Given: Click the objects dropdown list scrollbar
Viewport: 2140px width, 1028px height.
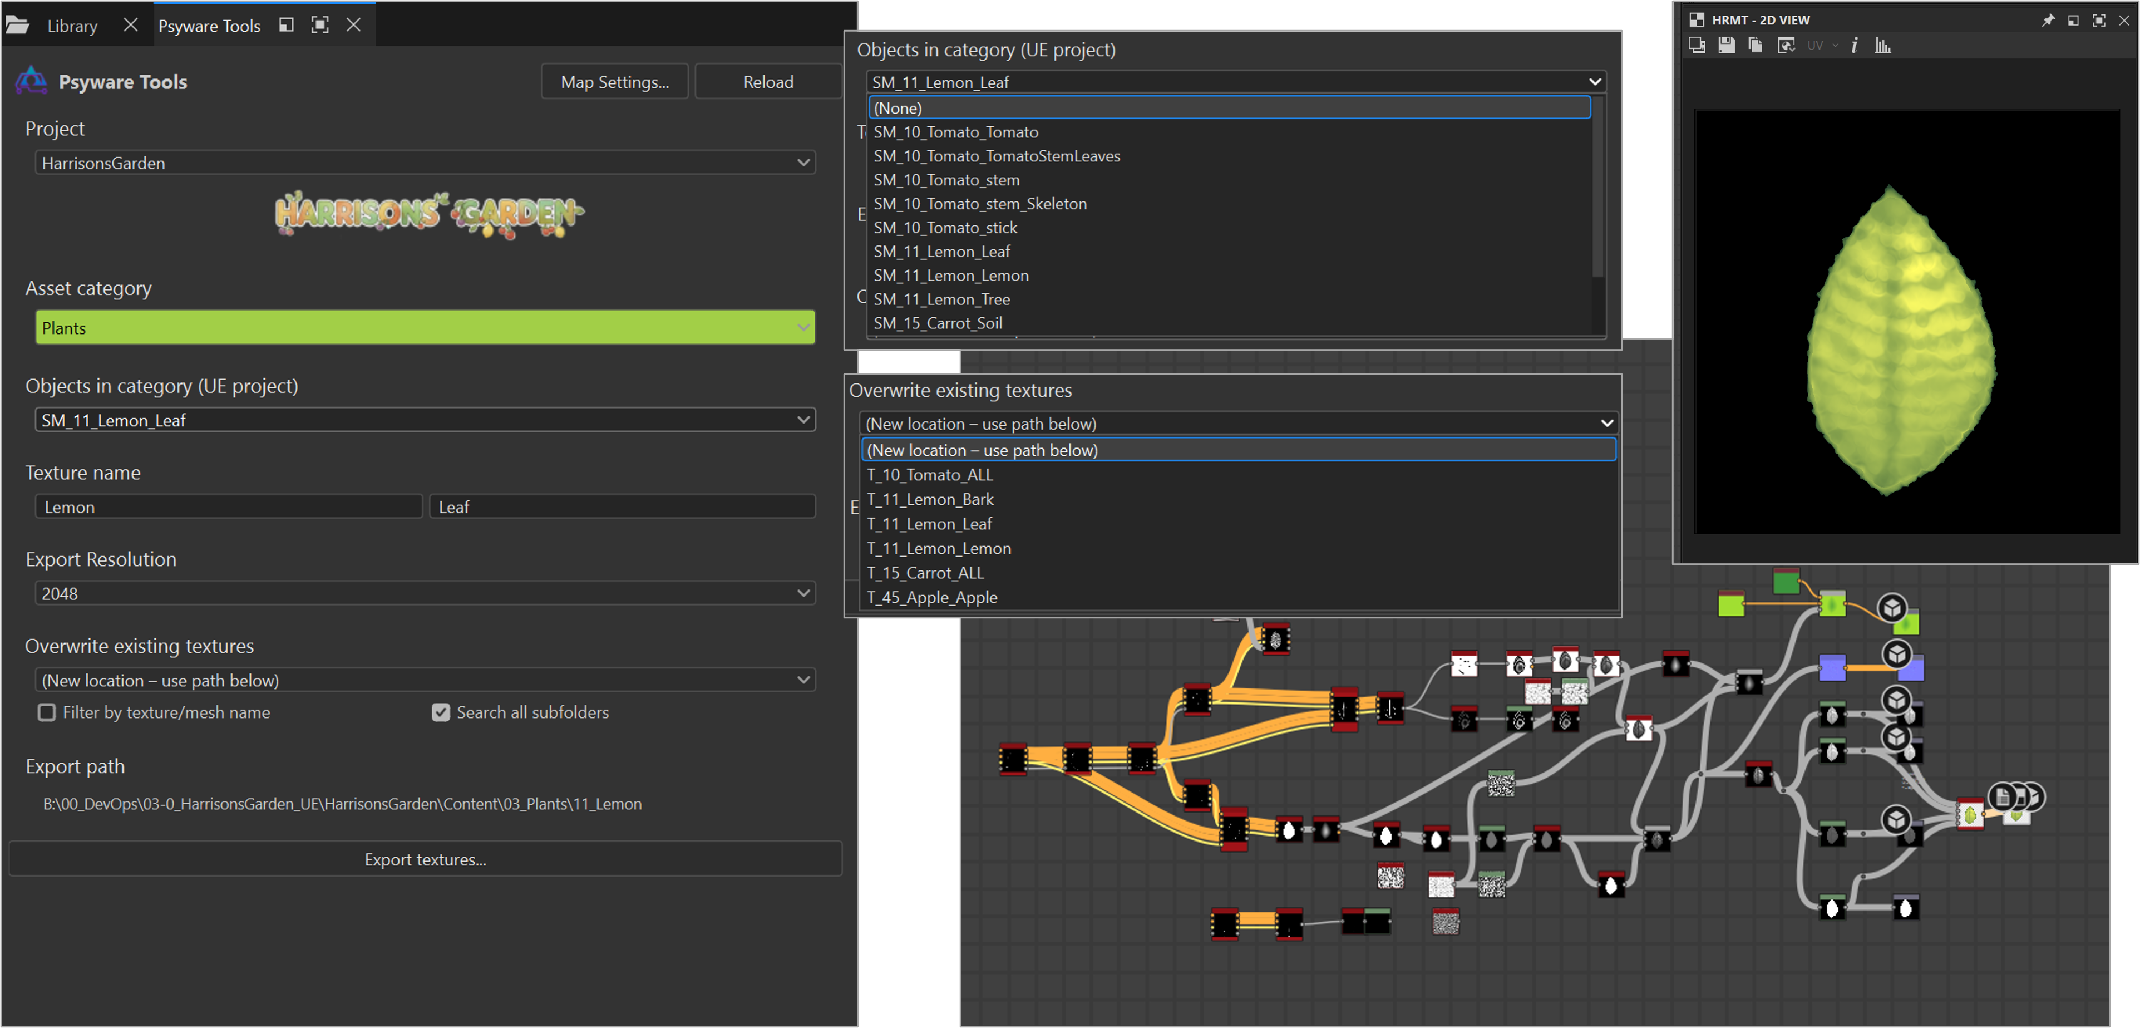Looking at the screenshot, I should 1597,187.
